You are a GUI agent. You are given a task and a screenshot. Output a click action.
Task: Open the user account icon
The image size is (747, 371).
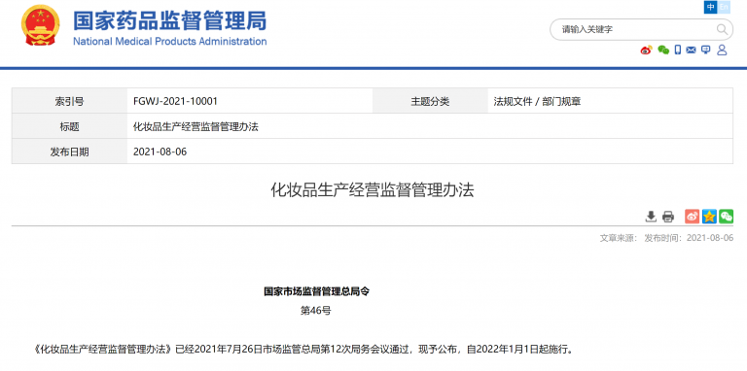coord(722,50)
